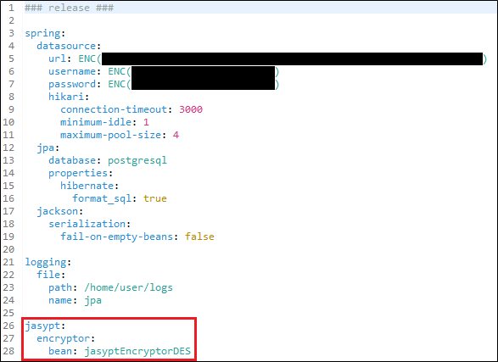The image size is (498, 362).
Task: Click the 'jpa' value of name
Action: [92, 300]
